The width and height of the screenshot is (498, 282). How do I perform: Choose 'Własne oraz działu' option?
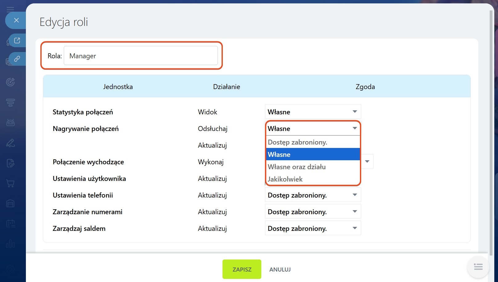pyautogui.click(x=312, y=167)
